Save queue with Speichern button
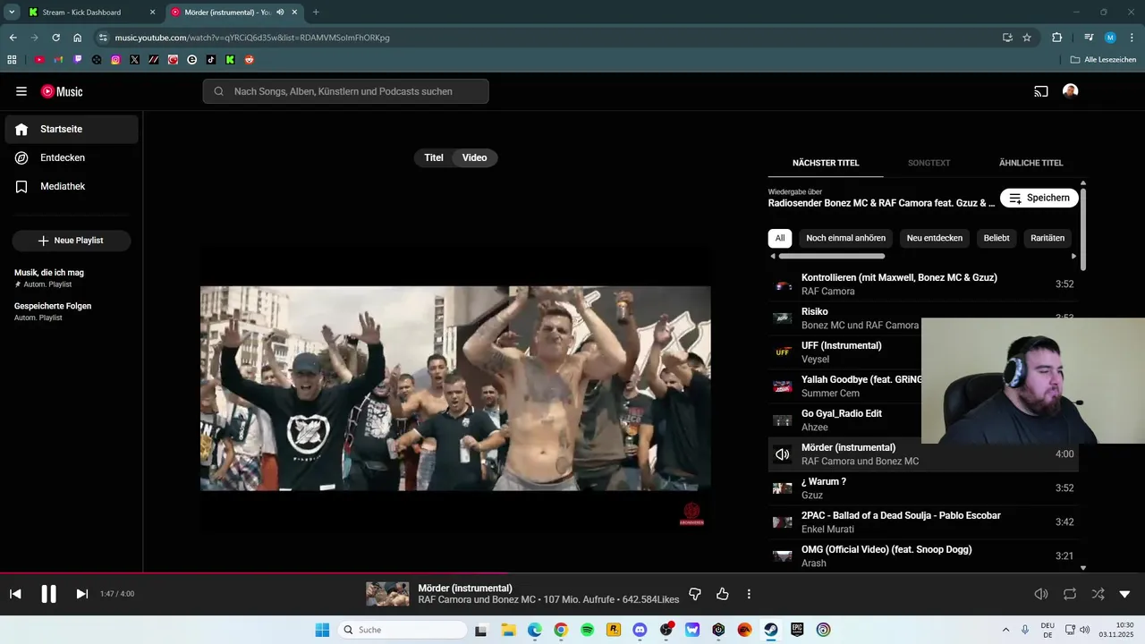 click(x=1039, y=198)
